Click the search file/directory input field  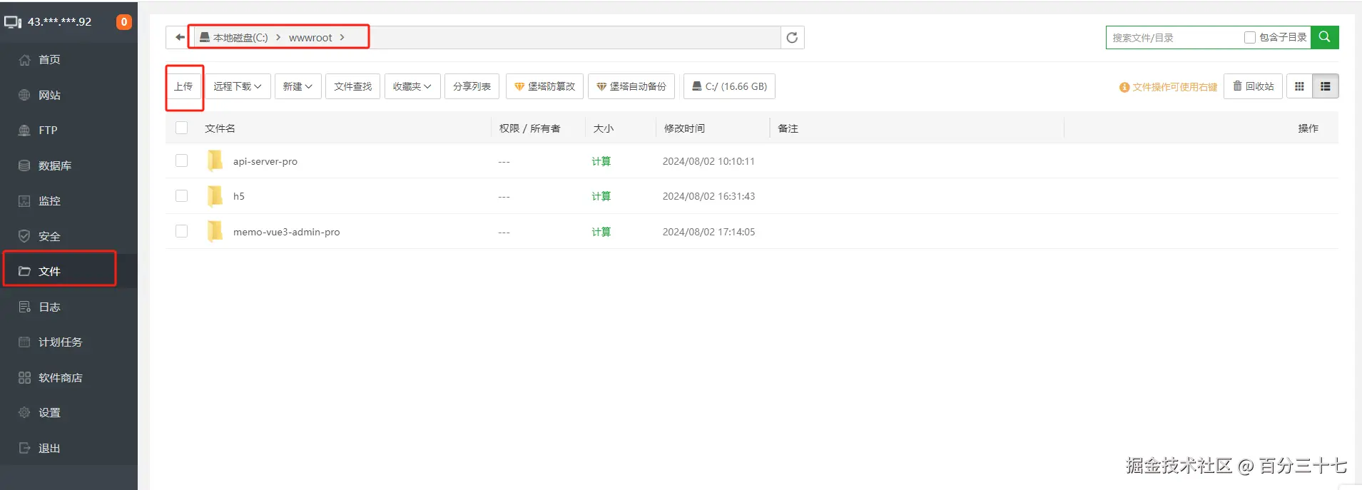[1174, 37]
